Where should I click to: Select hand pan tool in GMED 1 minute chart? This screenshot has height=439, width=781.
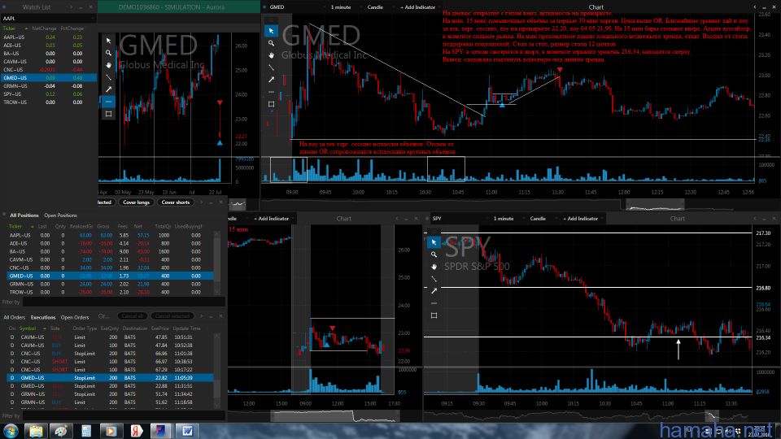(x=271, y=55)
